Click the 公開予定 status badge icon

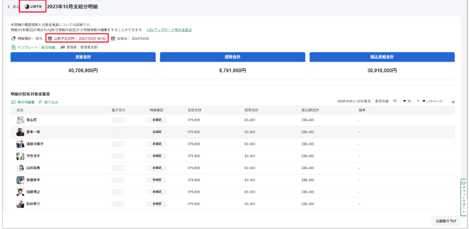[x=28, y=7]
